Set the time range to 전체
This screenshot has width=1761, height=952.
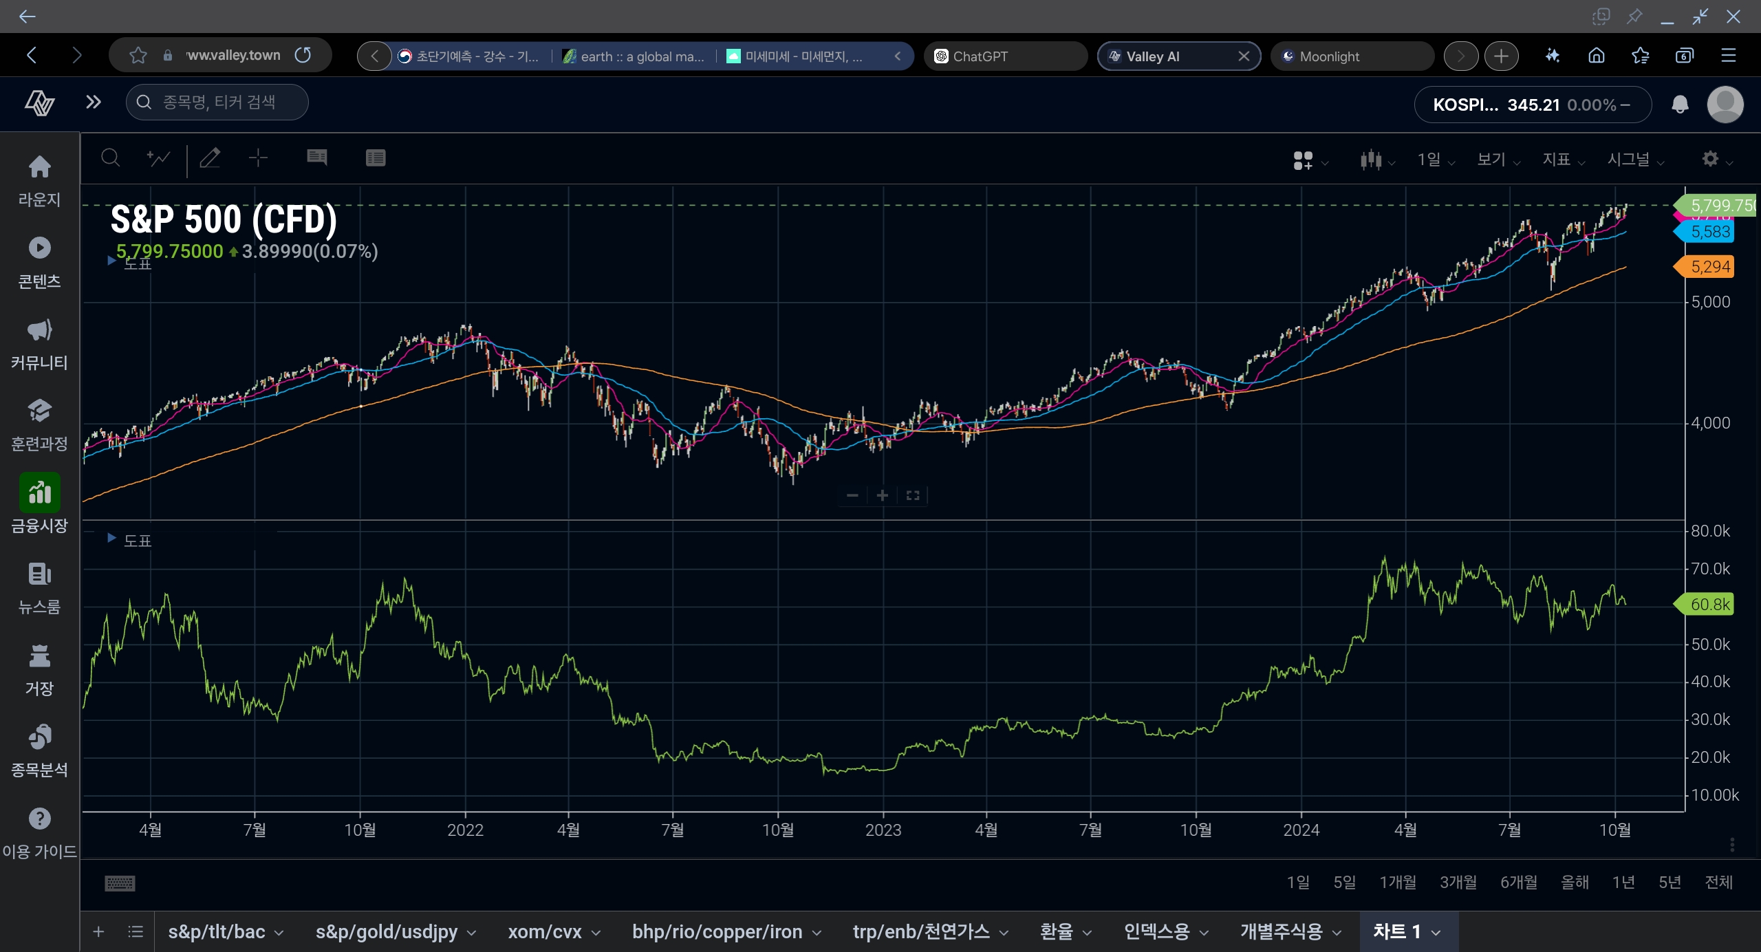point(1719,883)
